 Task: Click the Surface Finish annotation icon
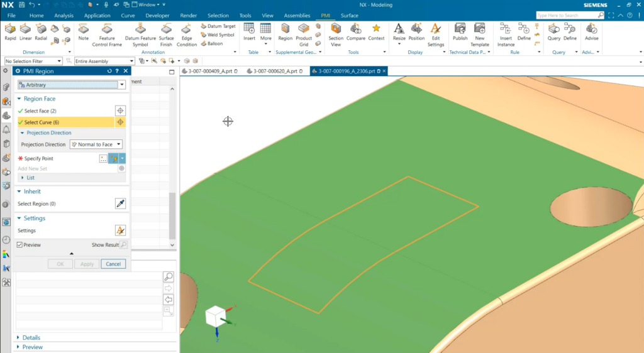(x=166, y=33)
